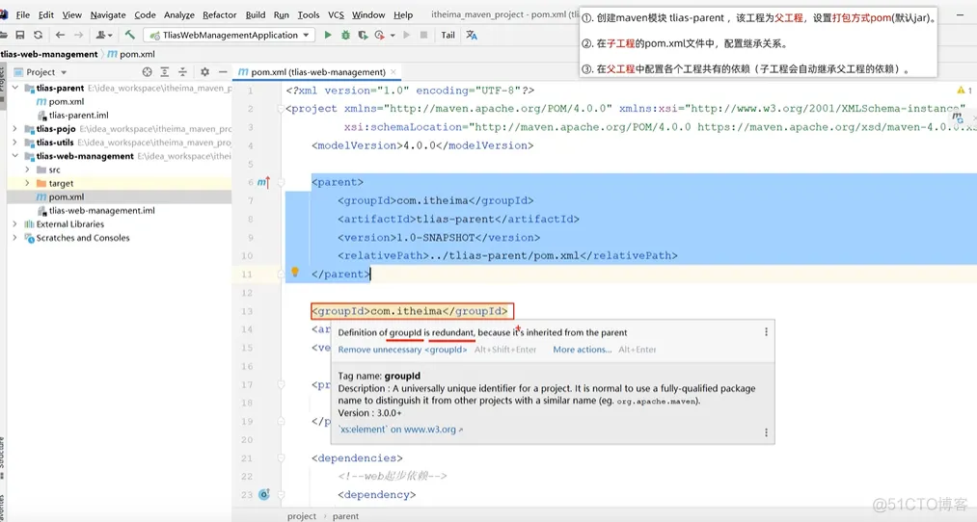Expand all nodes in Project panel
This screenshot has height=522, width=977.
pyautogui.click(x=165, y=72)
